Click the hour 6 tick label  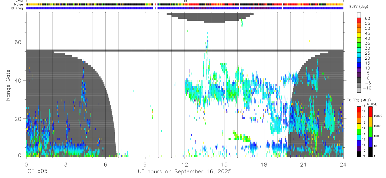click(x=105, y=165)
